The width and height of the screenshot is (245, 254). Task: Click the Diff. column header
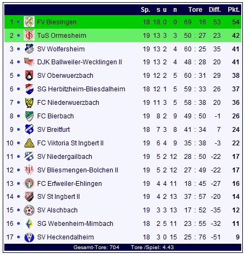tap(215, 10)
